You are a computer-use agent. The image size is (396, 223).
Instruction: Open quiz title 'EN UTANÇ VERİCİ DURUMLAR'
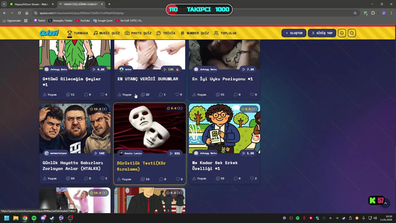click(148, 79)
